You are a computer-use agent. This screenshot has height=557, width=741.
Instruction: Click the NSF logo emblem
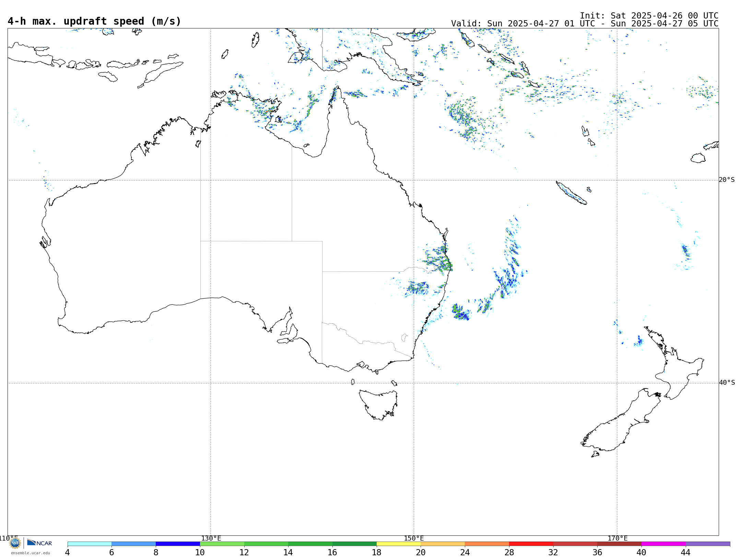point(15,543)
